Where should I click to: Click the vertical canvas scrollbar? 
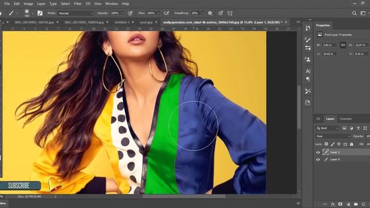(299, 107)
